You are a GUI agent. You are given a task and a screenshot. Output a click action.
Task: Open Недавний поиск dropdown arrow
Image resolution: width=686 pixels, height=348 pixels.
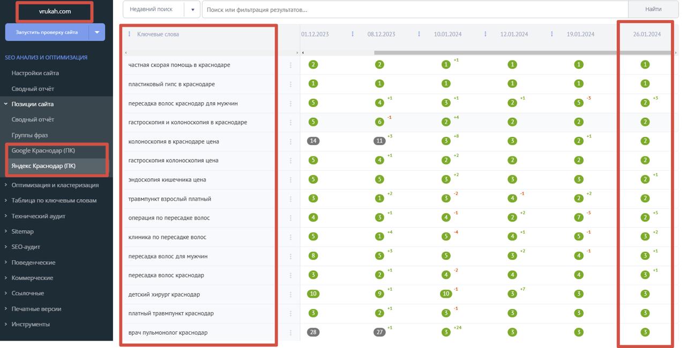[x=192, y=10]
